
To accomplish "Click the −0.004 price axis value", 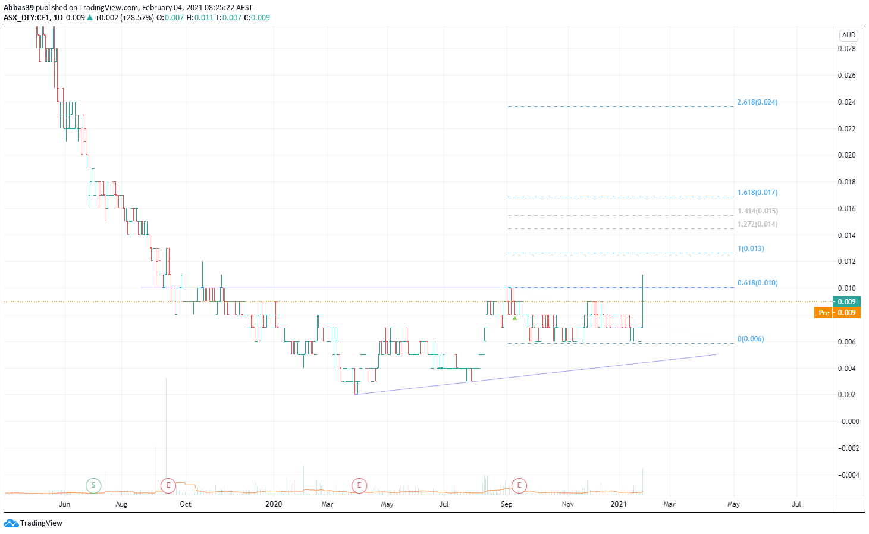I will 849,475.
